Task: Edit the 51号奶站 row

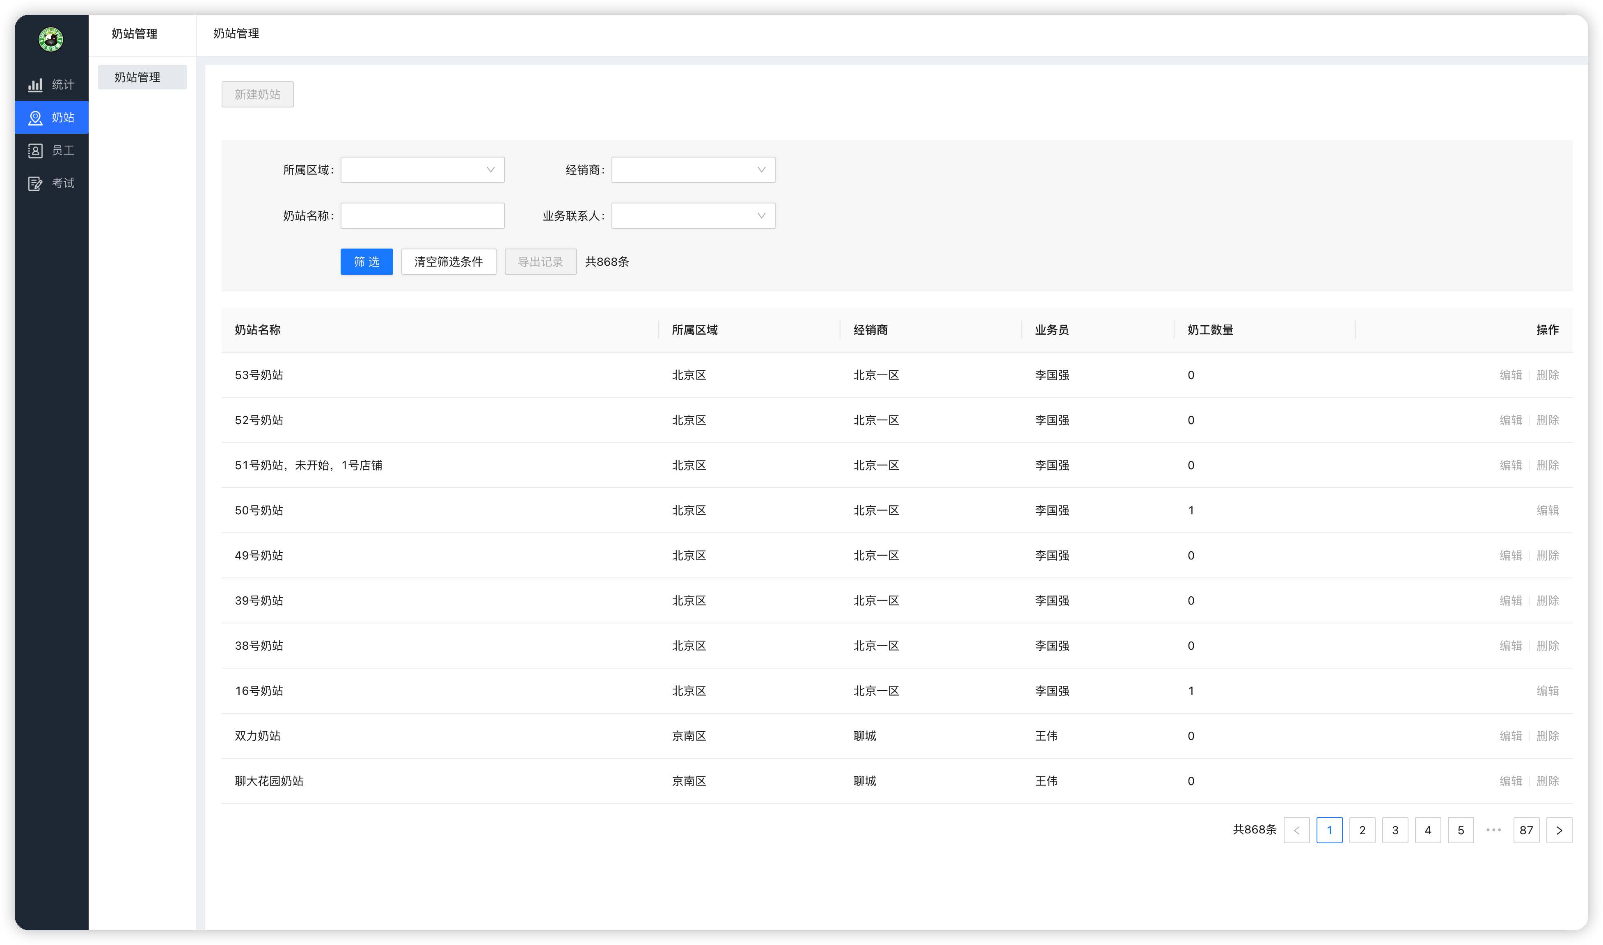Action: click(x=1511, y=466)
